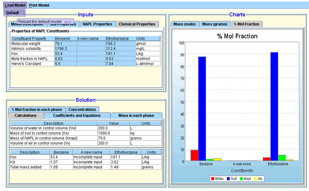309x191 pixels.
Task: Show the Mass (mols) chart tab
Action: 184,24
